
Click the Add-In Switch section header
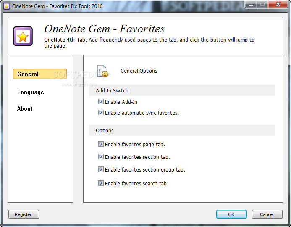coord(182,90)
